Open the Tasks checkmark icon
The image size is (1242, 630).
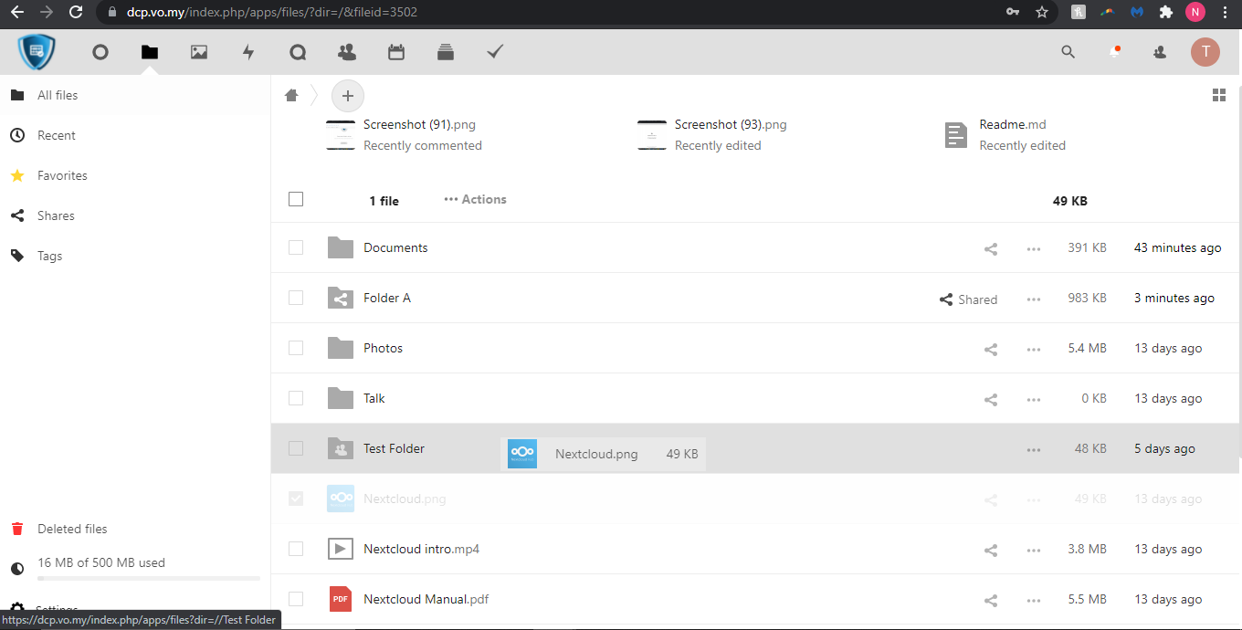click(x=495, y=52)
